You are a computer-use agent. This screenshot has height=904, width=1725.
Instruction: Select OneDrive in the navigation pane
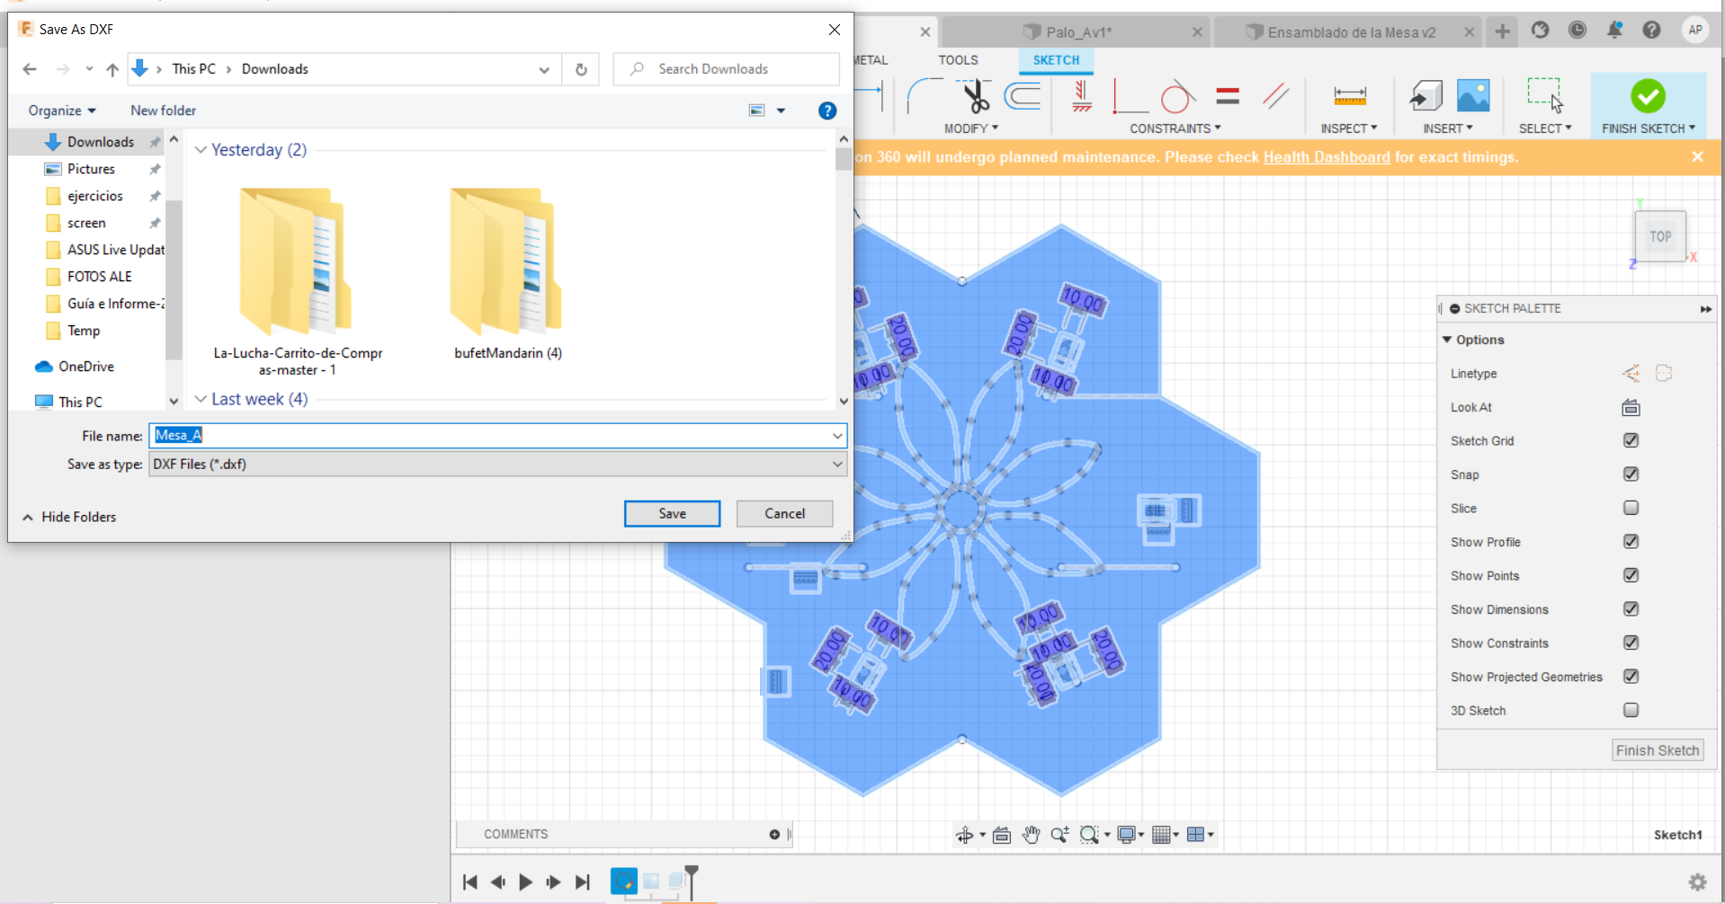pos(86,367)
